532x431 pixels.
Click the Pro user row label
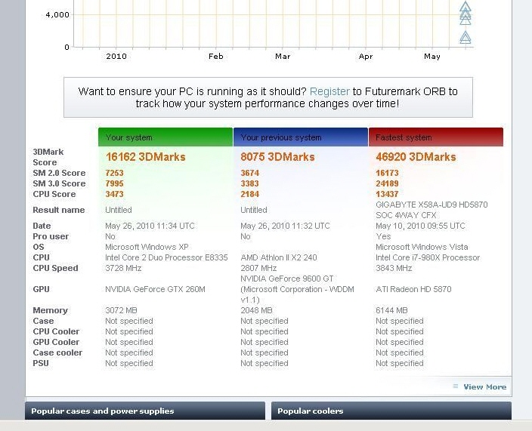[x=51, y=236]
